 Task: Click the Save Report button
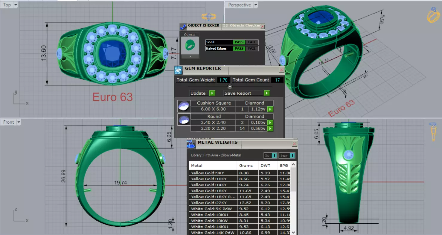pos(247,93)
